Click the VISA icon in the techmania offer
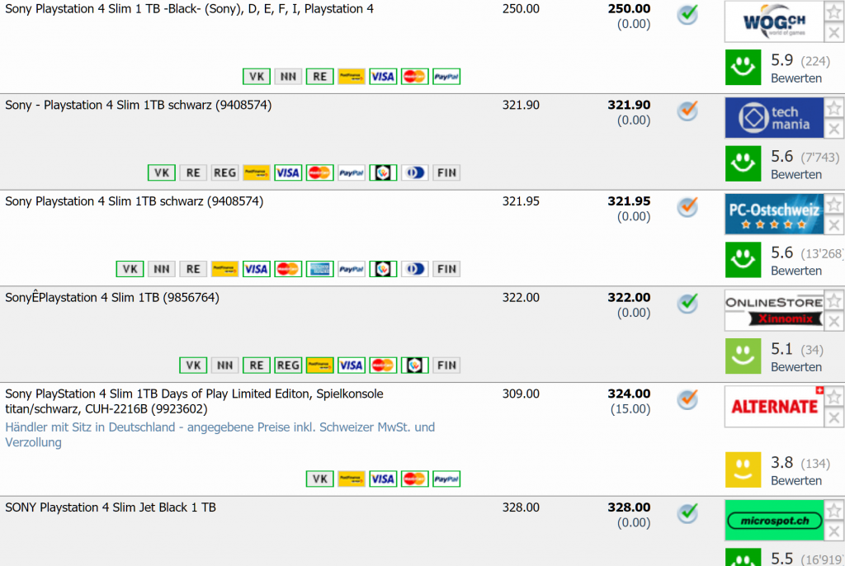Viewport: 845px width, 566px height. click(288, 172)
